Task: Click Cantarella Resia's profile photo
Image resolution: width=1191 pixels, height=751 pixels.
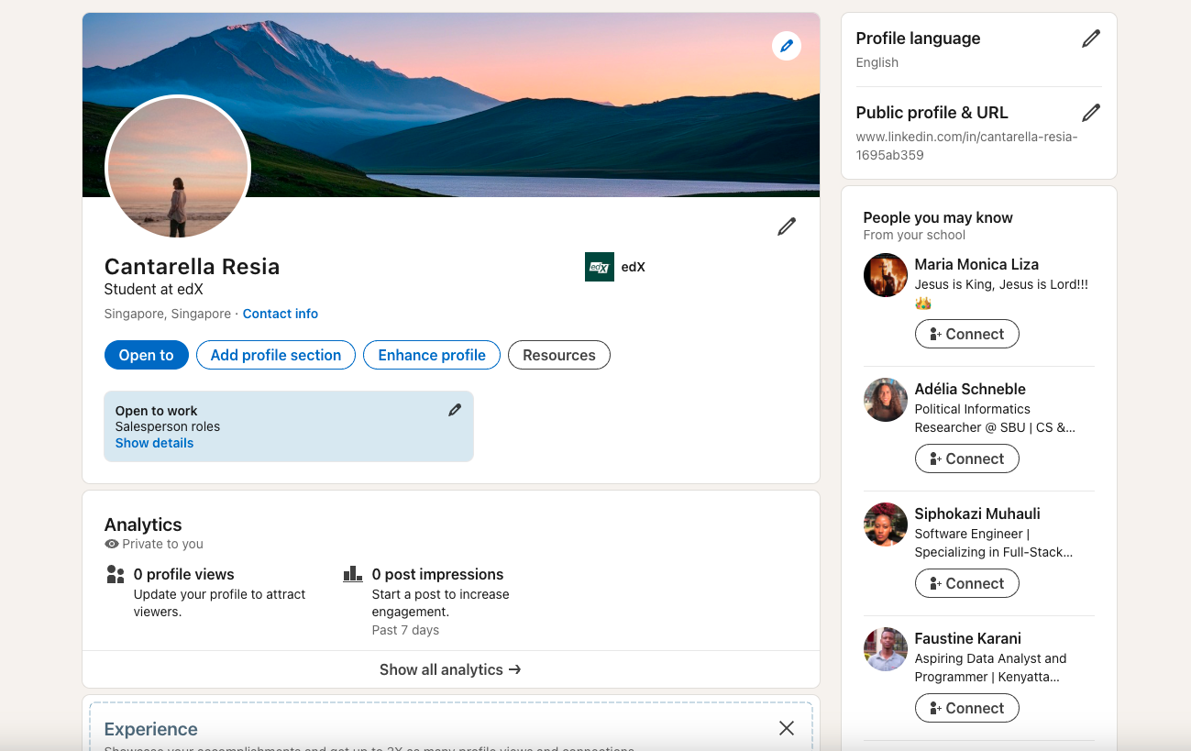Action: pos(178,168)
